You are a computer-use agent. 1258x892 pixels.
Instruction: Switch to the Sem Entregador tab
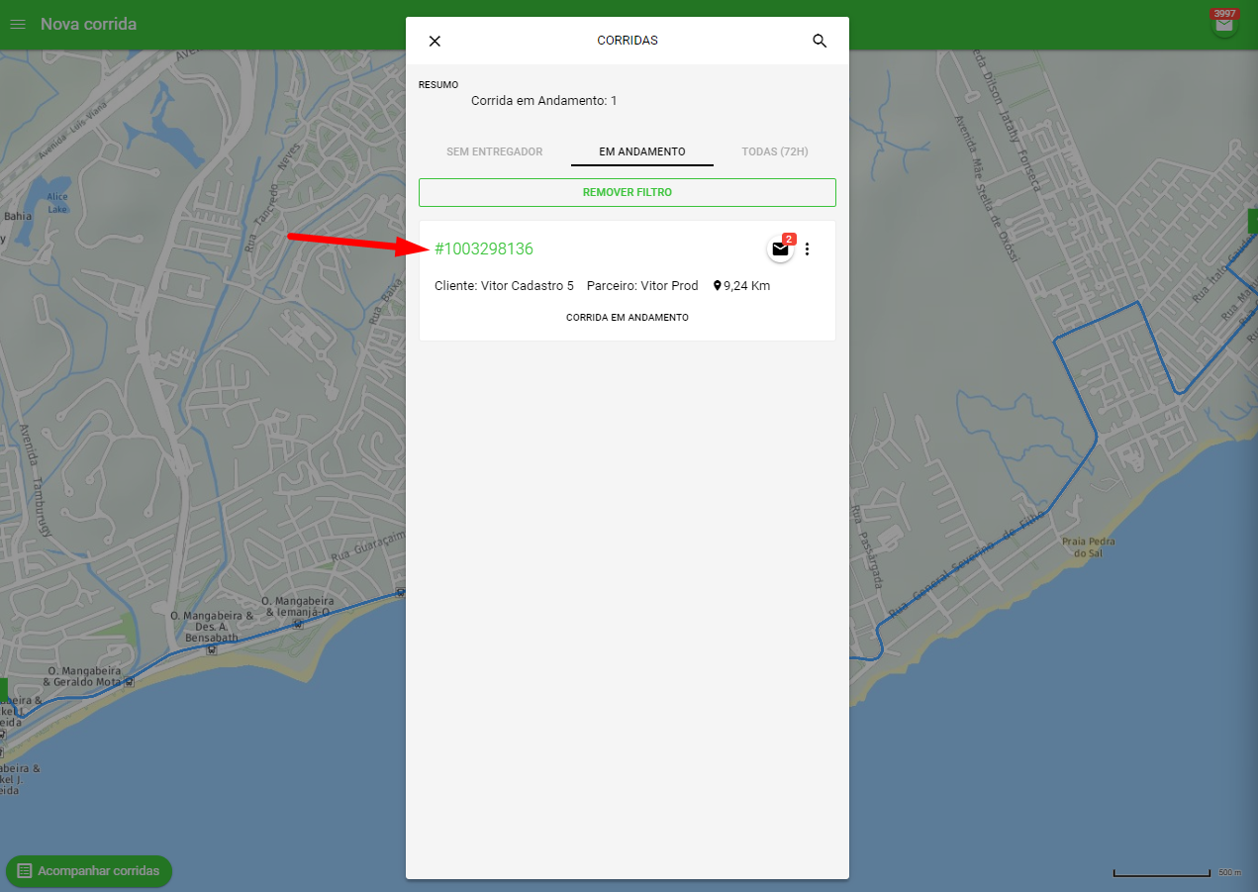coord(495,151)
